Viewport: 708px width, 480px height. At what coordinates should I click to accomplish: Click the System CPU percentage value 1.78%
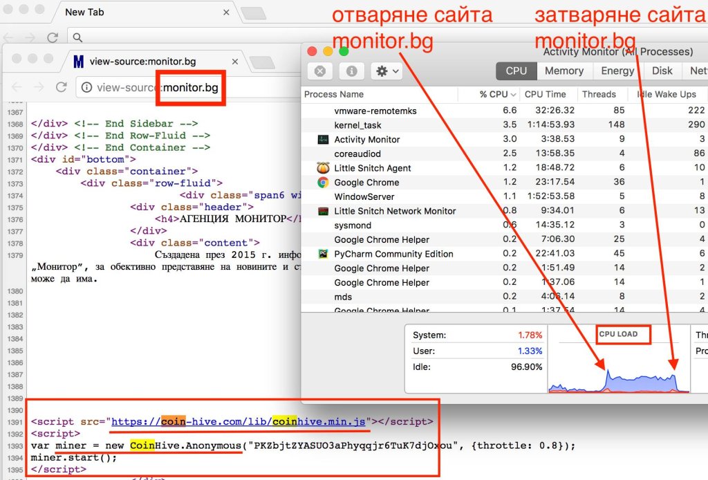click(x=530, y=335)
